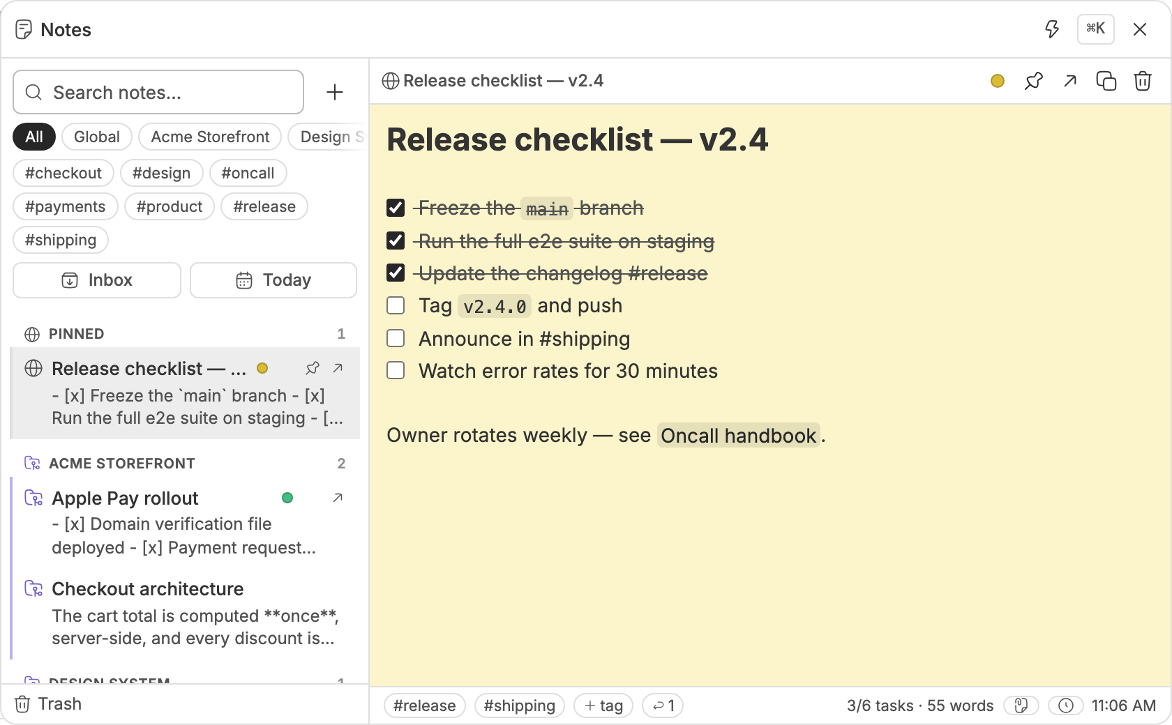Image resolution: width=1172 pixels, height=725 pixels.
Task: Add a tag with + tag button
Action: point(603,705)
